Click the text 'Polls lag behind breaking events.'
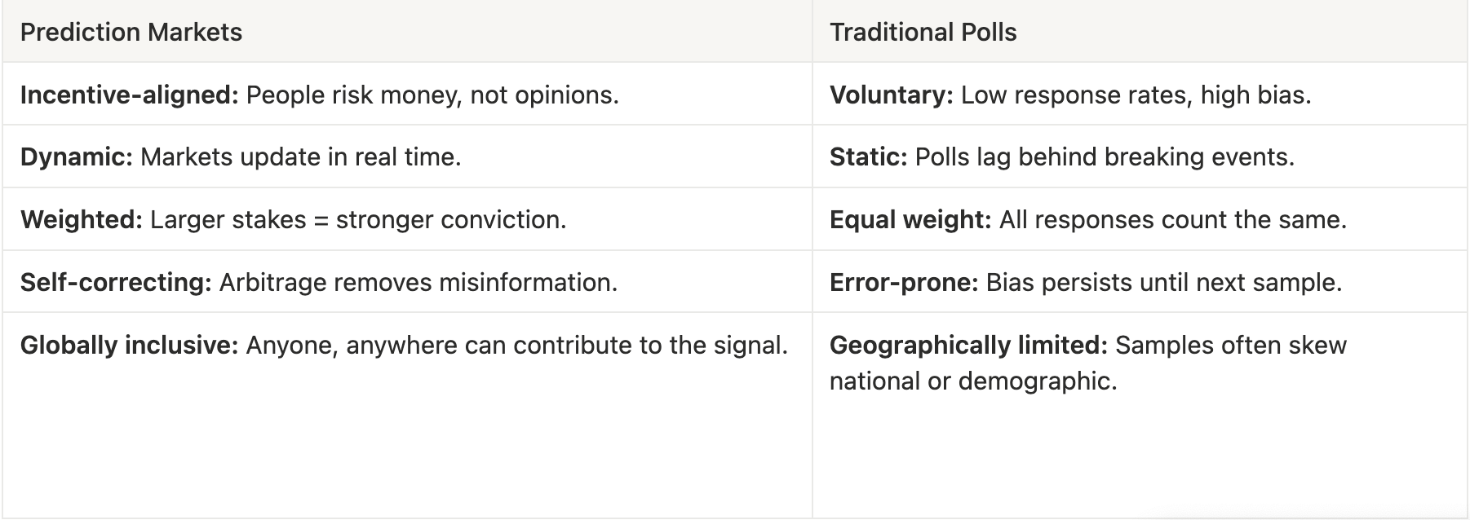This screenshot has width=1470, height=520. (x=1105, y=157)
